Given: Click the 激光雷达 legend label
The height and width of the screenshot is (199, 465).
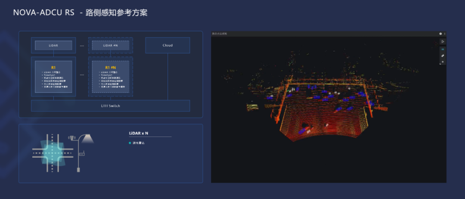Looking at the screenshot, I should [139, 143].
